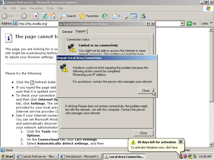
Task: Click the red security shield tray icon
Action: click(x=185, y=157)
